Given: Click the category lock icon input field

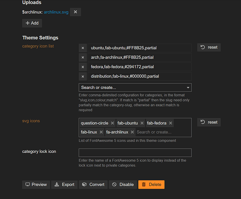Looking at the screenshot, I should click(135, 153).
